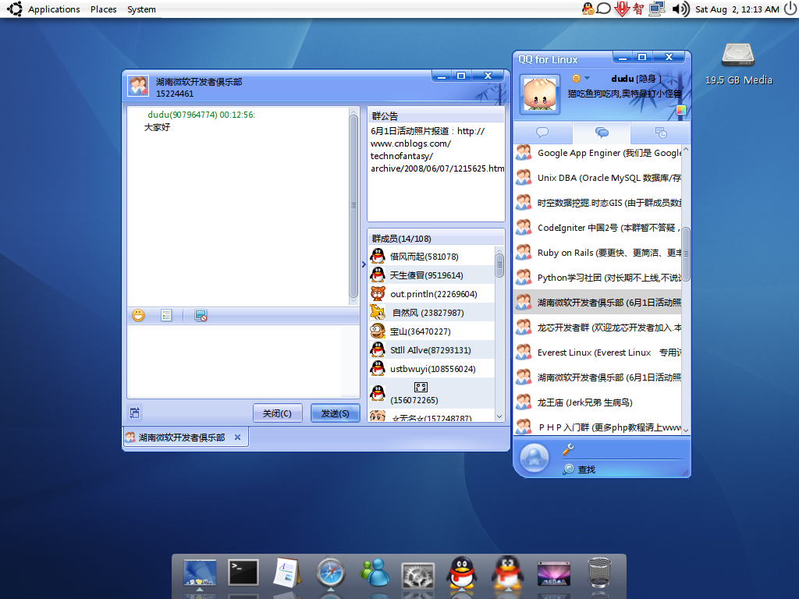Open the Applications menu
799x599 pixels.
click(54, 9)
